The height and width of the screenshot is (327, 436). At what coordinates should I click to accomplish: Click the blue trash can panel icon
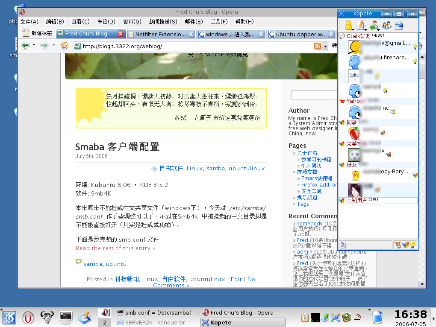tap(377, 318)
